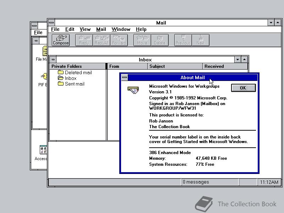Open Program Manager window control menu

tap(34, 26)
